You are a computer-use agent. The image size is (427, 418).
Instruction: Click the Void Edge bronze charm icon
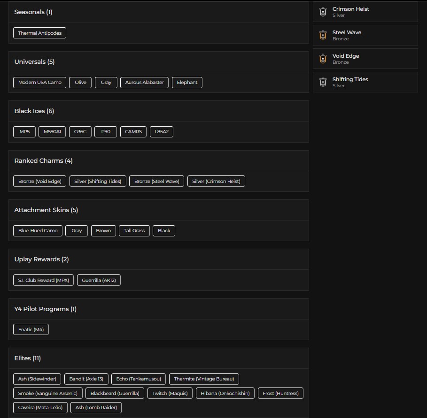pyautogui.click(x=323, y=59)
